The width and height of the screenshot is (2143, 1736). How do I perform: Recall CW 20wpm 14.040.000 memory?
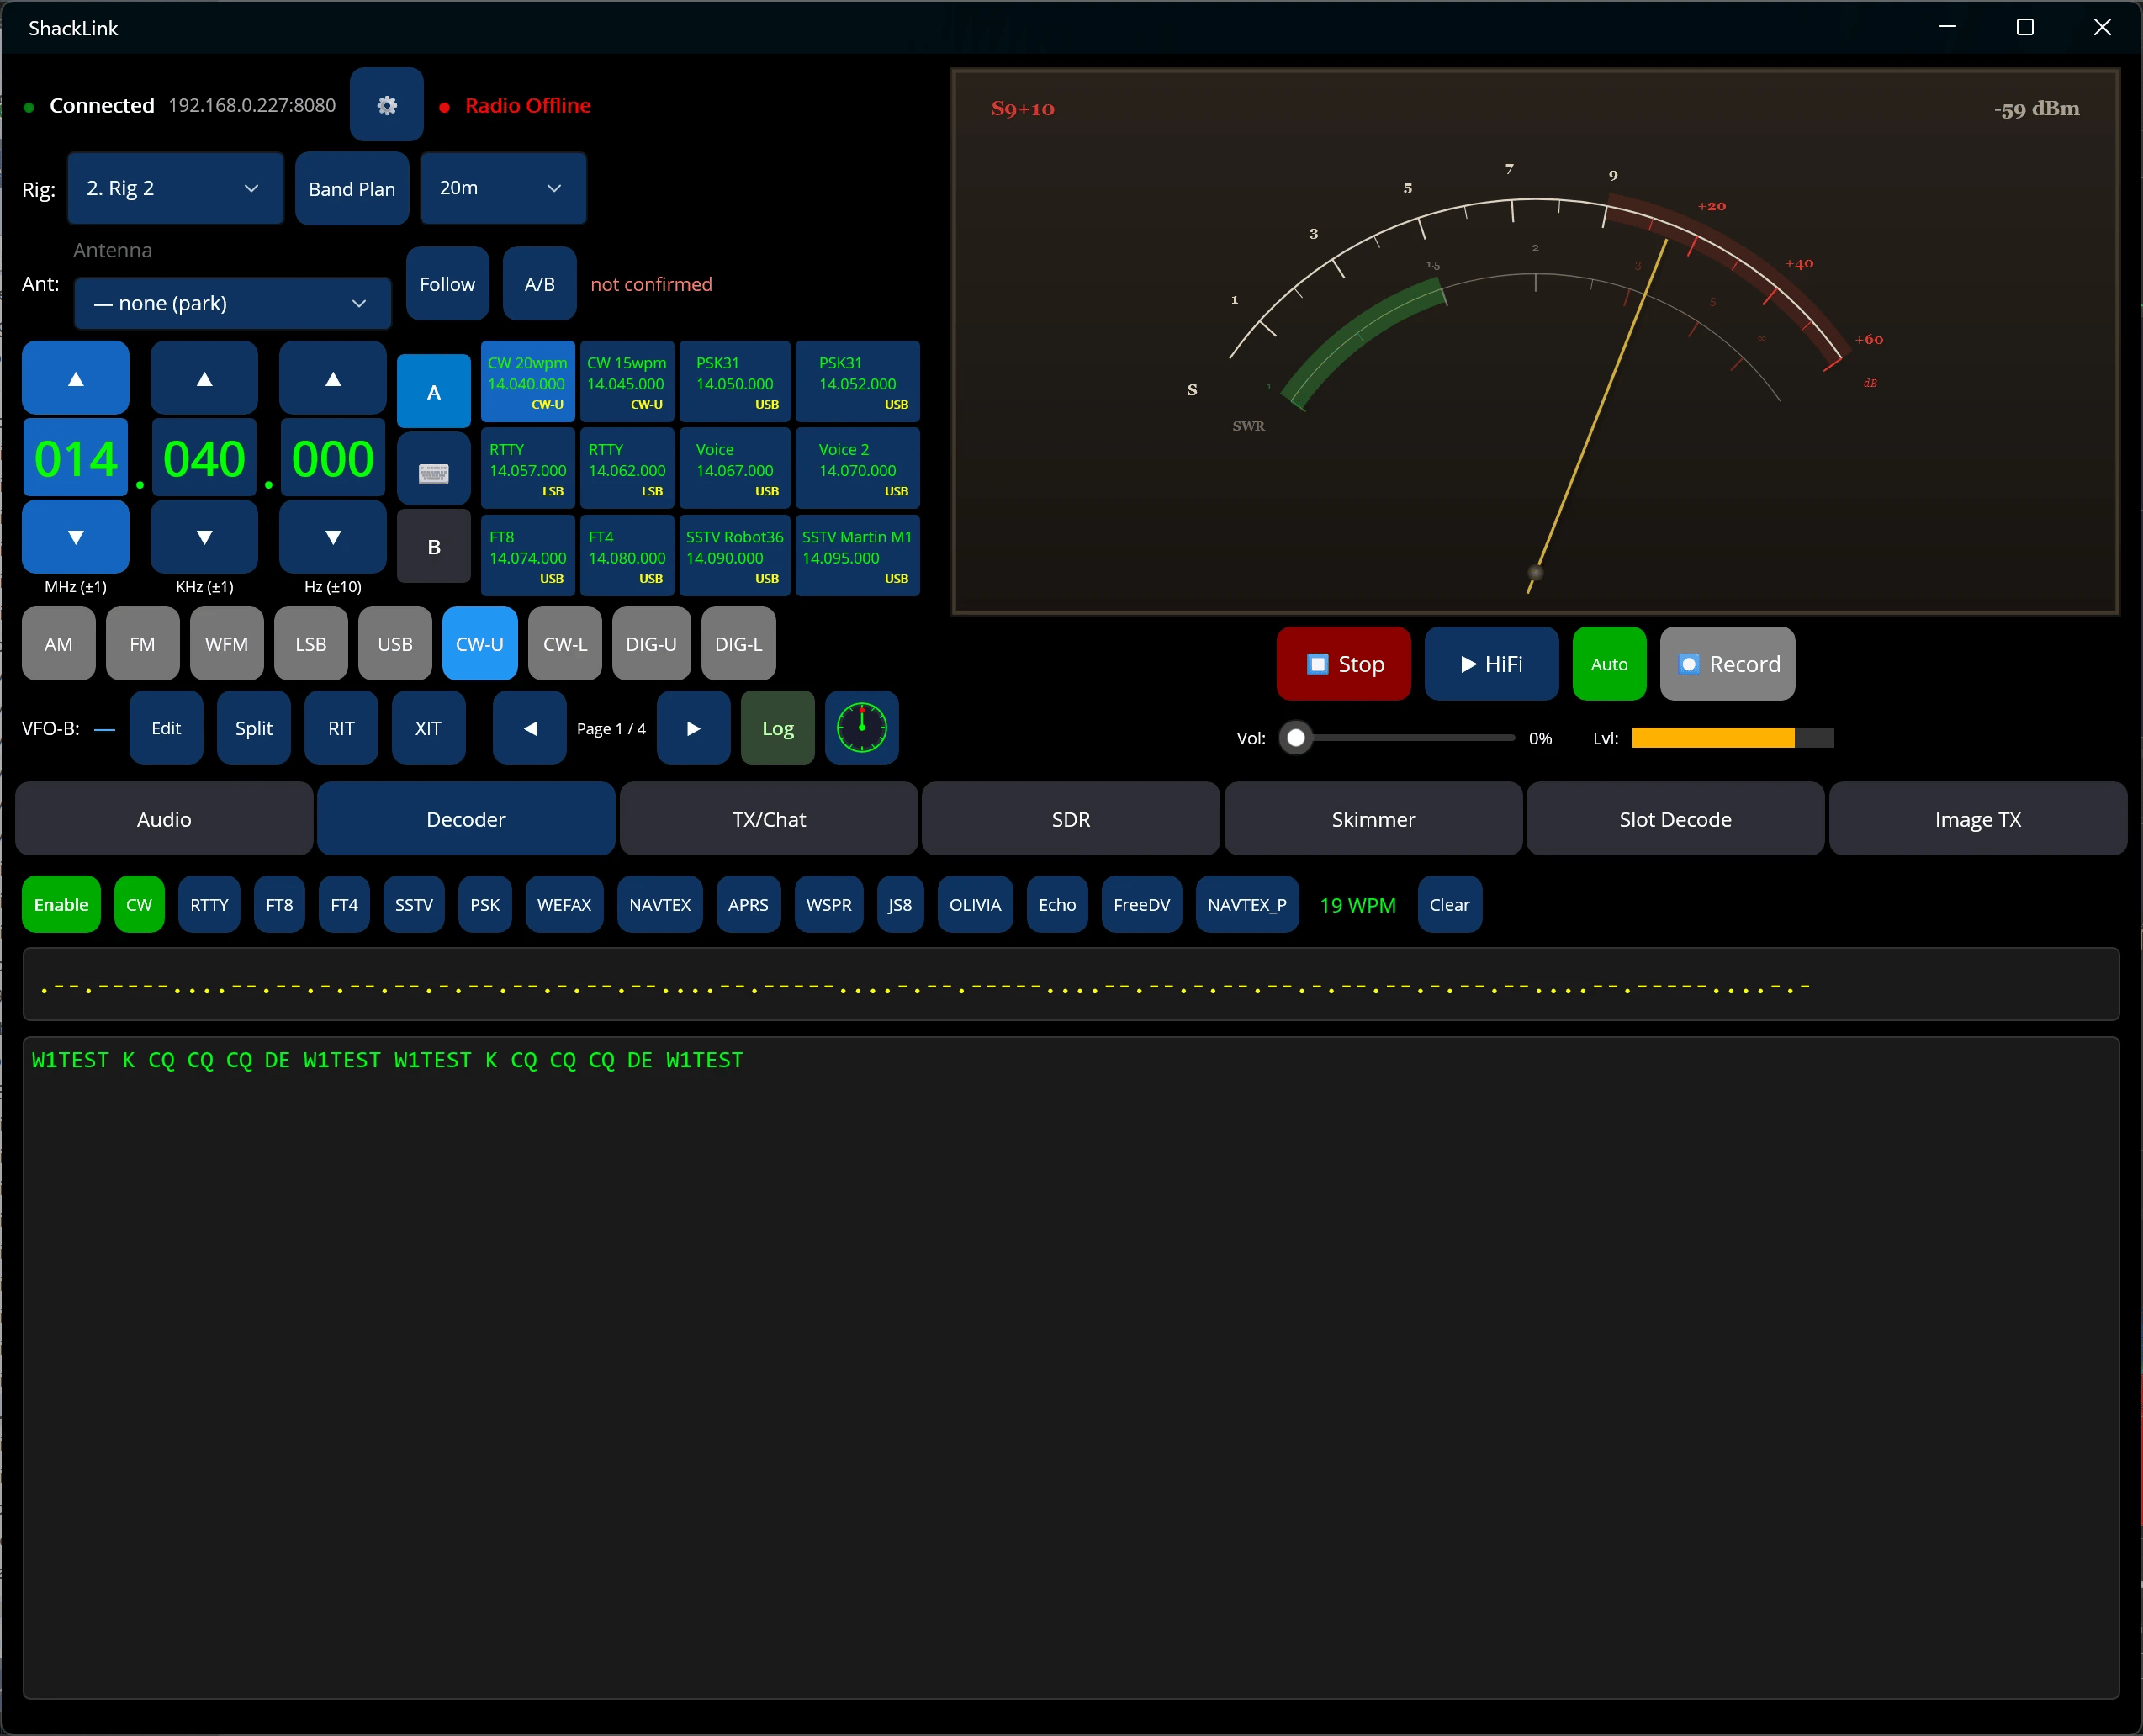528,382
